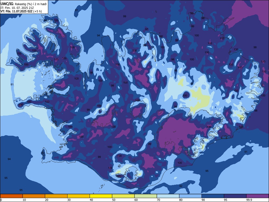The width and height of the screenshot is (269, 202).
Task: Click the orange 10–20 legend swatch
Action: pos(34,196)
